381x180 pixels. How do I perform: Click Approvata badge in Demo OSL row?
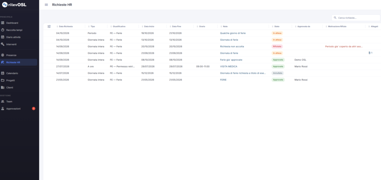coord(278,60)
